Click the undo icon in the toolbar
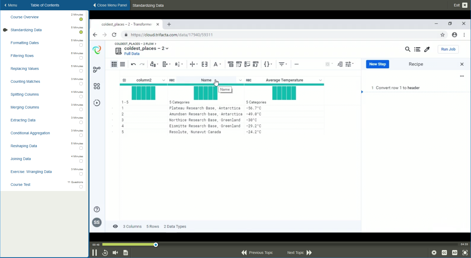 [x=133, y=64]
